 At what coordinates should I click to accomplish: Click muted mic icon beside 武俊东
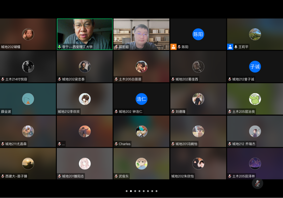[116, 176]
